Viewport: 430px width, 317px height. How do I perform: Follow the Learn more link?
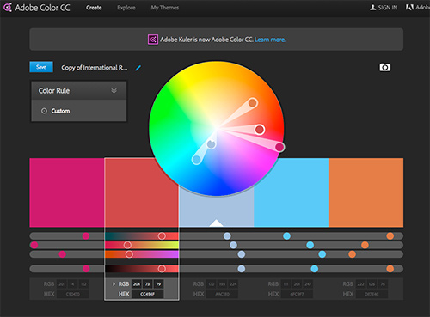click(x=270, y=40)
